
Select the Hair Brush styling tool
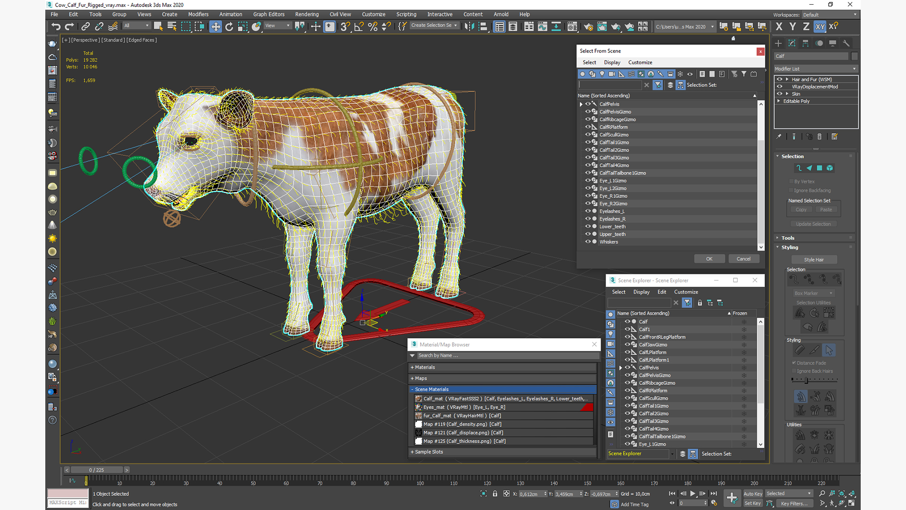[x=799, y=350]
